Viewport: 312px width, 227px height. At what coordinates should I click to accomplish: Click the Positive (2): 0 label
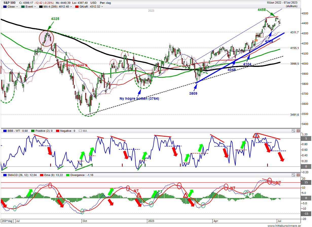(44, 131)
